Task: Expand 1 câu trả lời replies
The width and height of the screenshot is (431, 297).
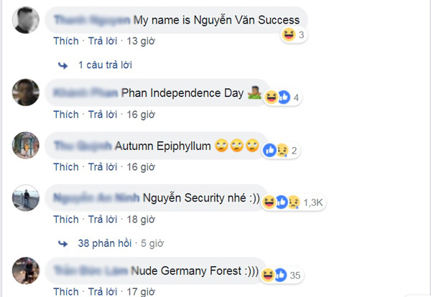Action: pos(105,65)
